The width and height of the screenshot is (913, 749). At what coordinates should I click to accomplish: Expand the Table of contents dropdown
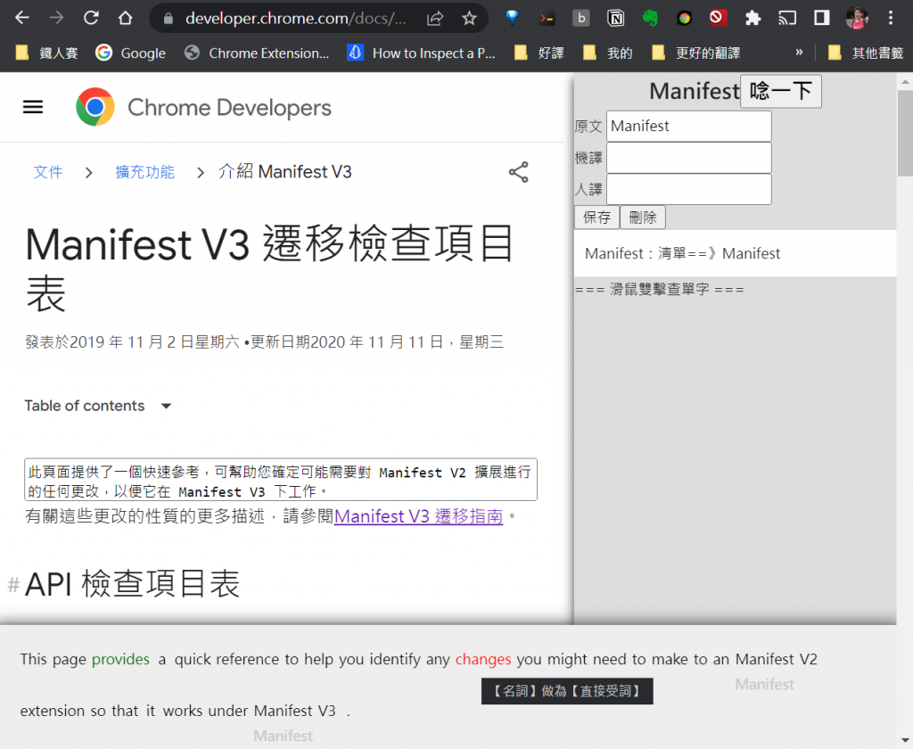(x=98, y=406)
